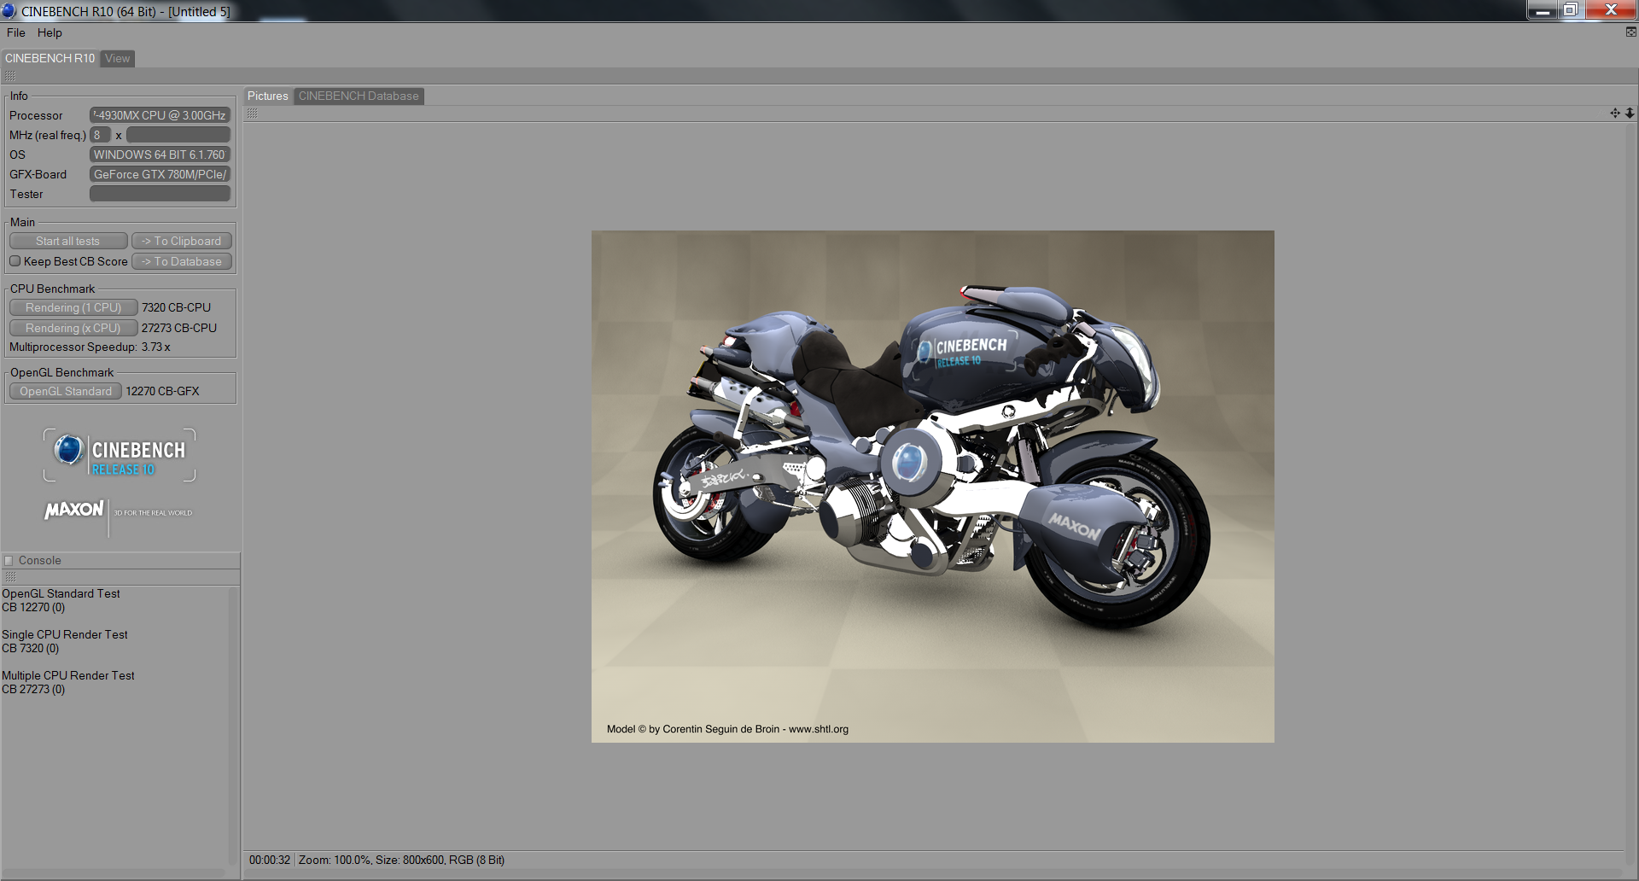Click the Model © by Corentin Seguin de Broin caption
The height and width of the screenshot is (881, 1639).
727,729
